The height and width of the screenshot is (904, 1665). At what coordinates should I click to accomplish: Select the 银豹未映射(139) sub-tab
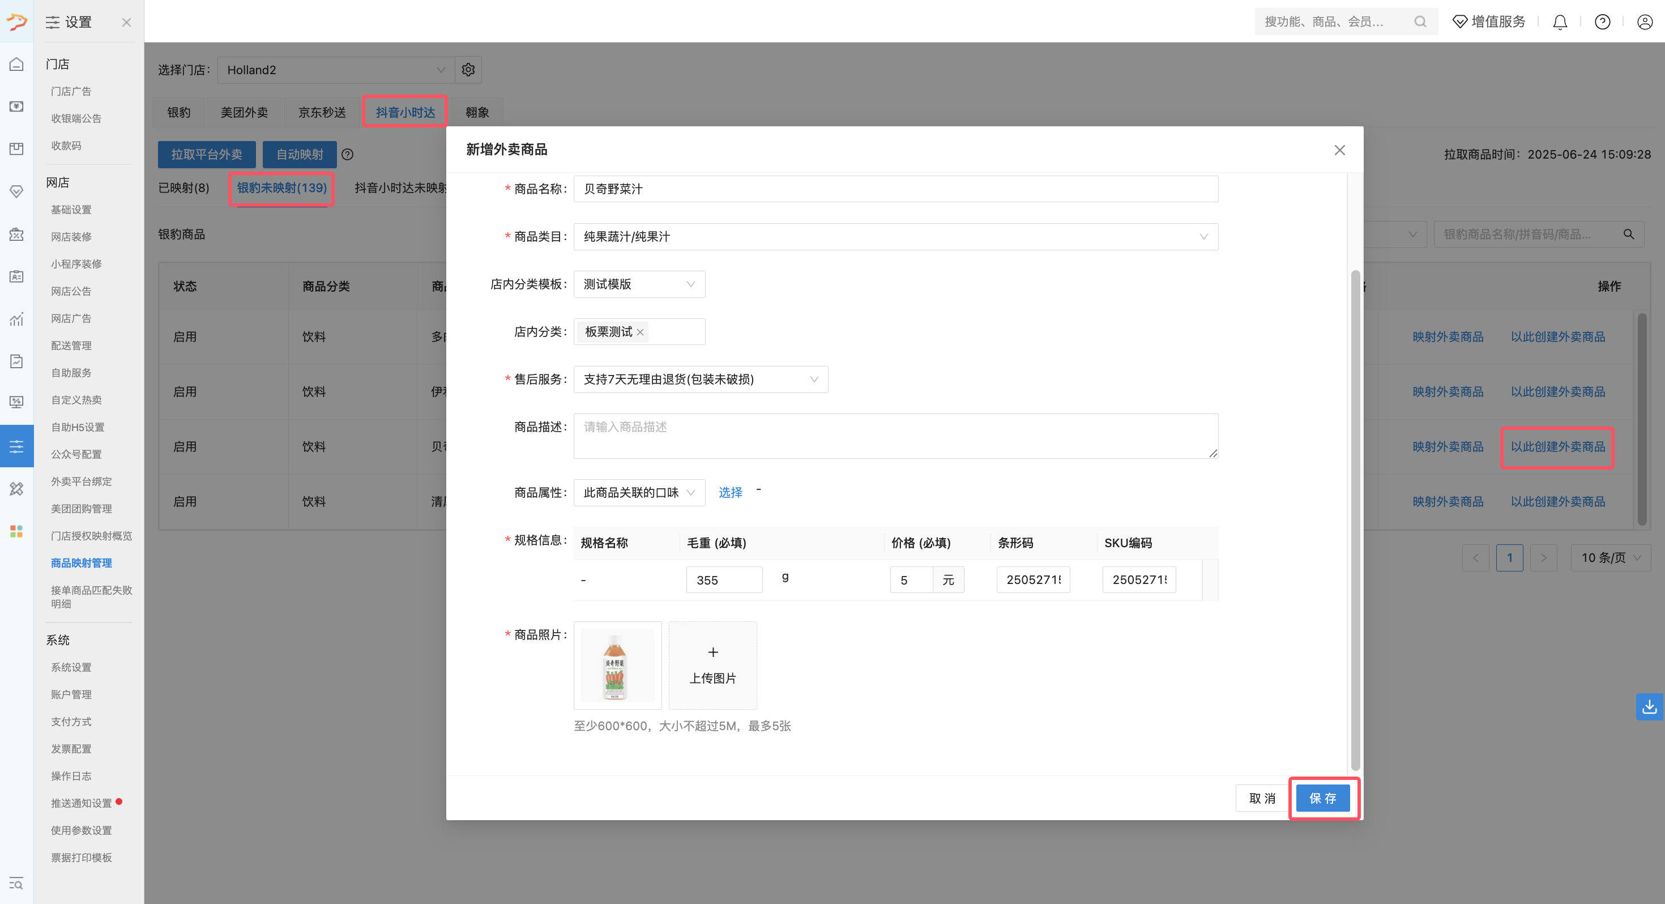[282, 188]
